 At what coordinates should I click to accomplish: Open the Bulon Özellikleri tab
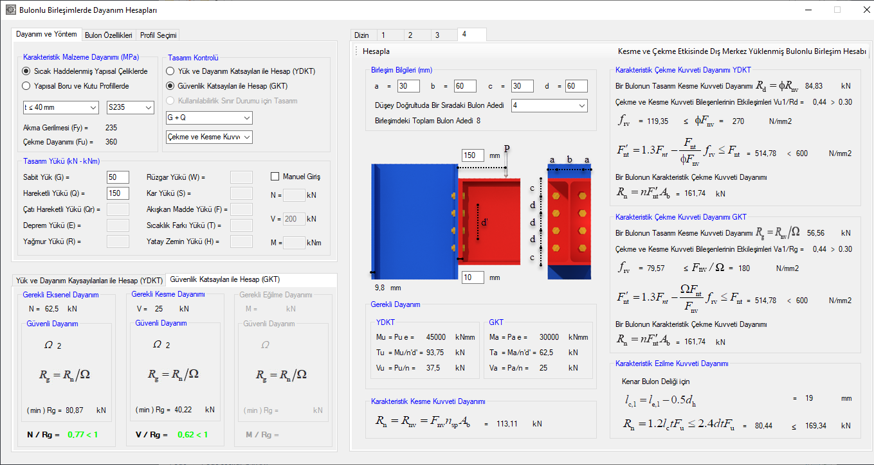pyautogui.click(x=109, y=35)
